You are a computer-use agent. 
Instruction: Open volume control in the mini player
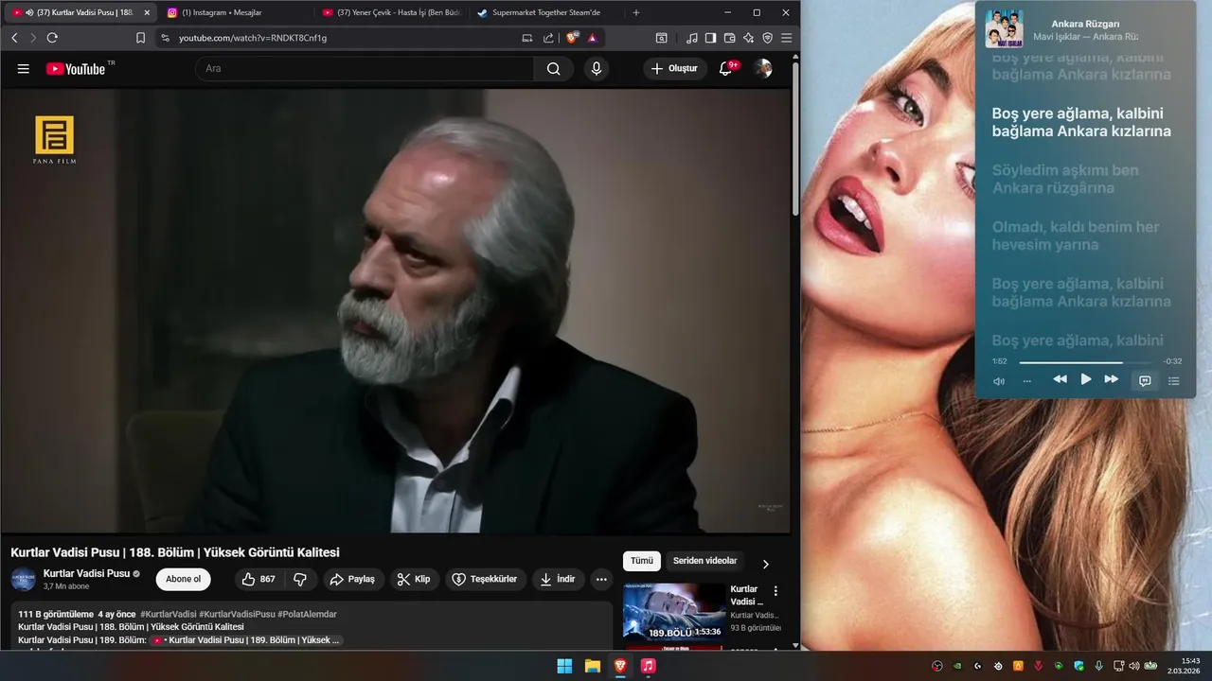(999, 380)
